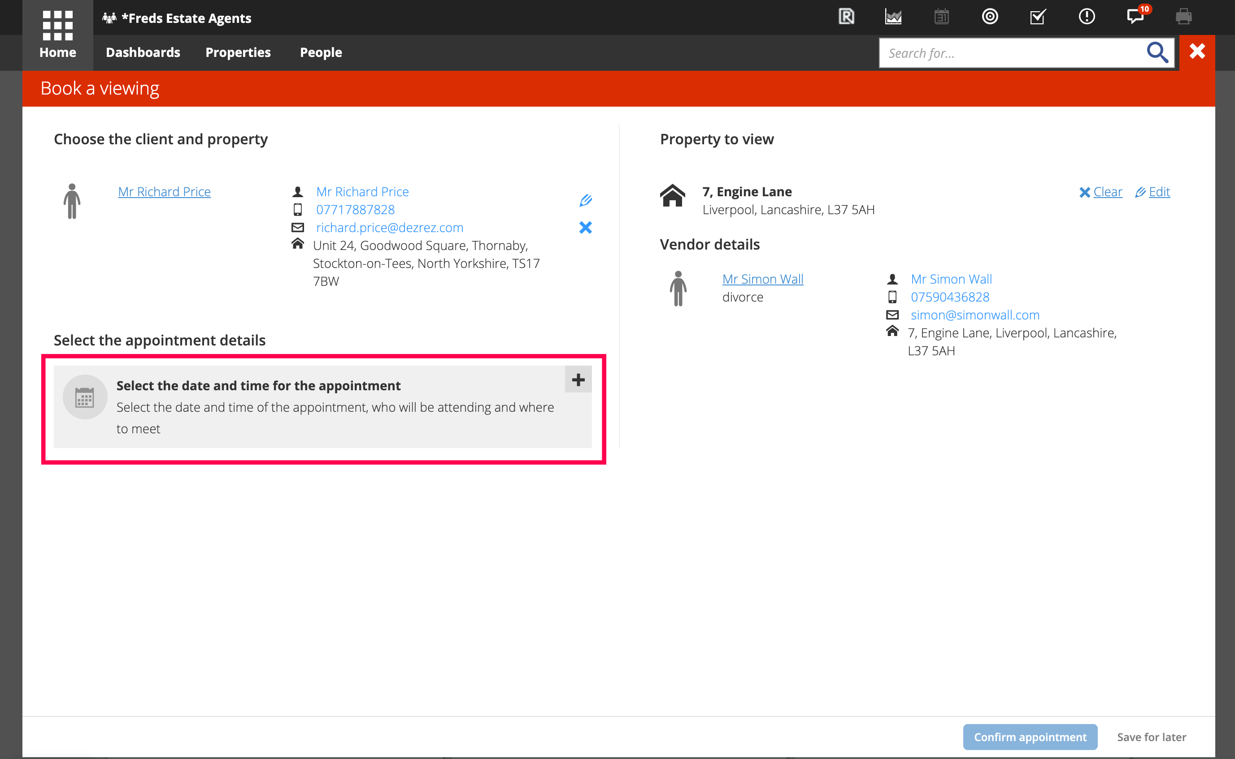Open the target goals icon in top bar
1235x759 pixels.
pos(990,17)
